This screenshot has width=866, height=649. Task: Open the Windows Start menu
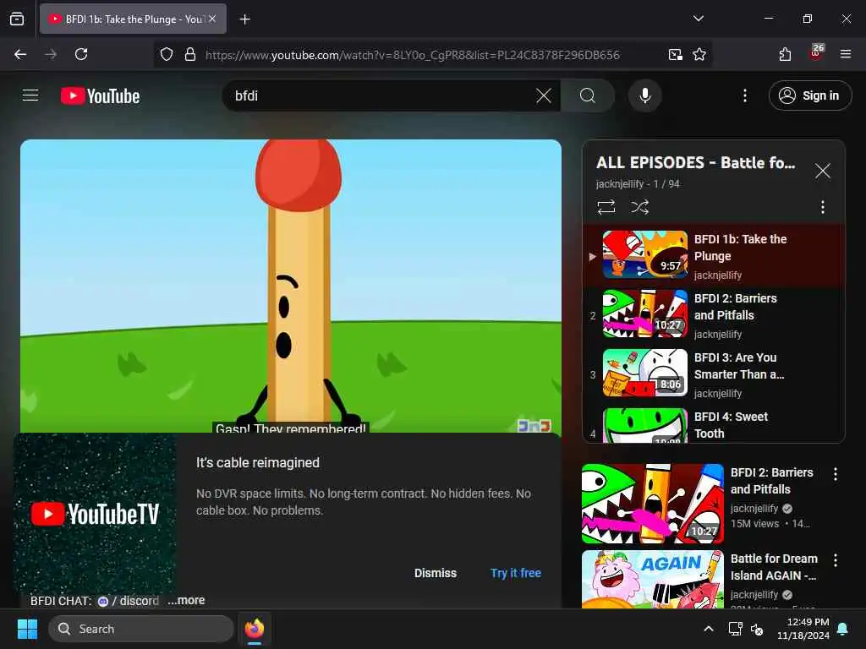pyautogui.click(x=27, y=629)
